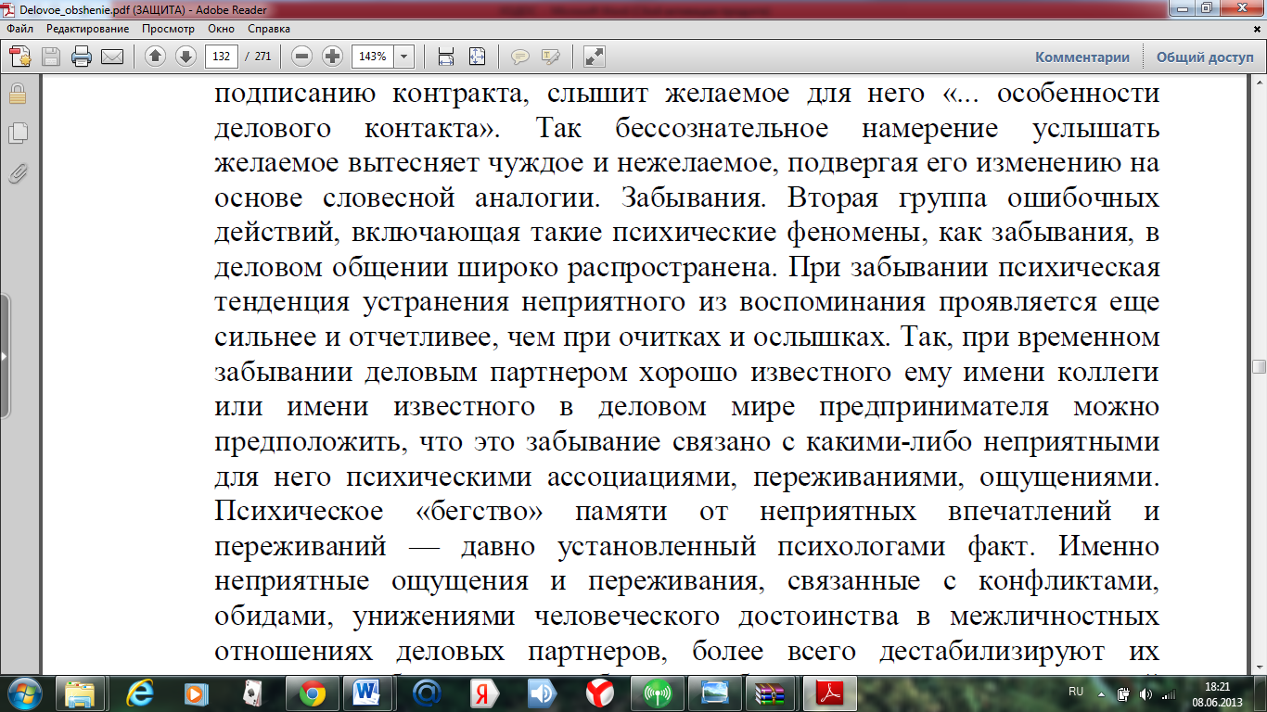Open the Просмотр menu

pyautogui.click(x=168, y=29)
